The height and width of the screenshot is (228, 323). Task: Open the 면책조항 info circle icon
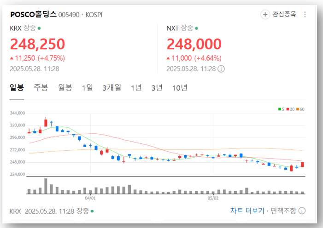point(302,211)
